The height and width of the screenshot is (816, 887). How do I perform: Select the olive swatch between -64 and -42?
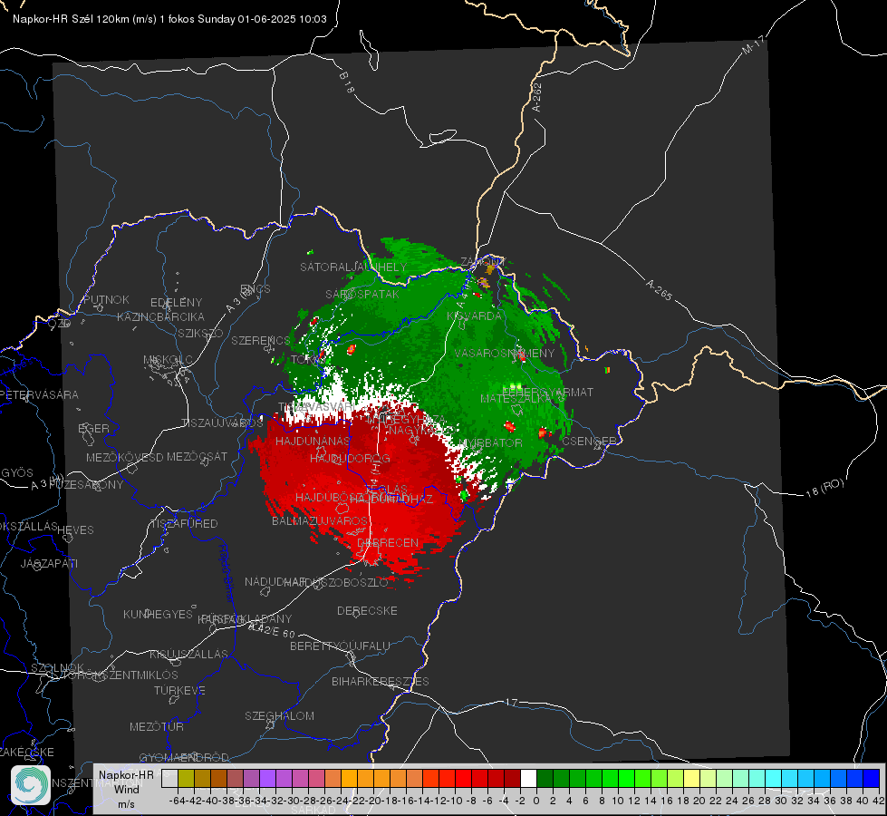tap(186, 778)
